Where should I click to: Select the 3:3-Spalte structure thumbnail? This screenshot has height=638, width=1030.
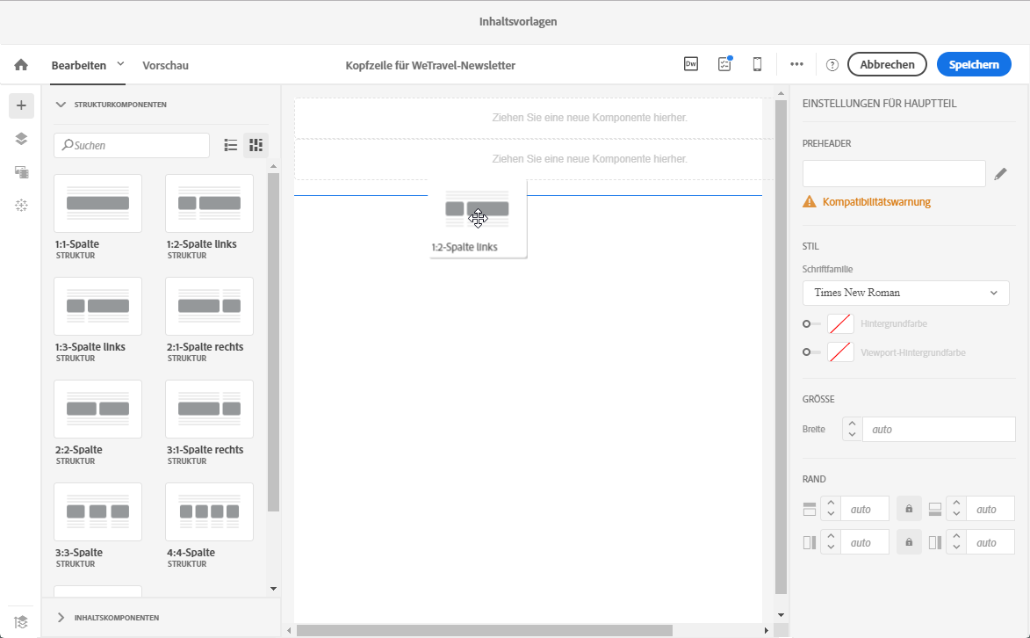[x=97, y=511]
